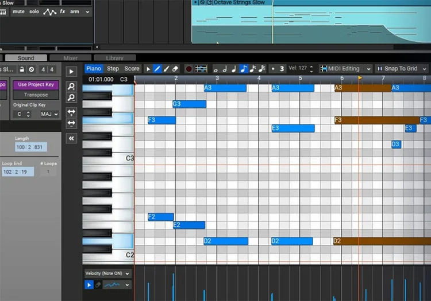Toggle the track lock icon
This screenshot has width=431, height=301.
point(22,69)
